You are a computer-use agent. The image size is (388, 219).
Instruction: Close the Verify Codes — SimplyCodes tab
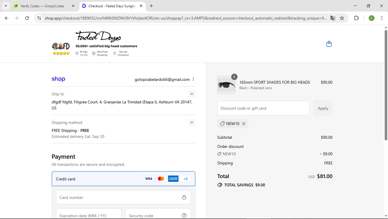pyautogui.click(x=73, y=6)
